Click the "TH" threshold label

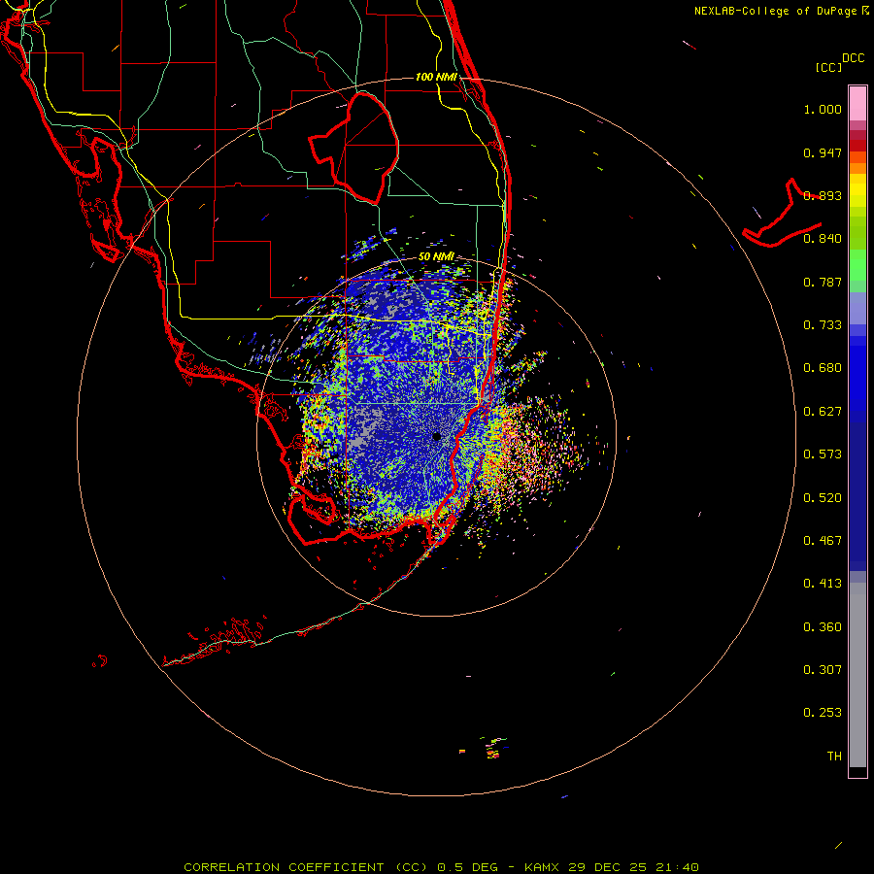[x=834, y=756]
